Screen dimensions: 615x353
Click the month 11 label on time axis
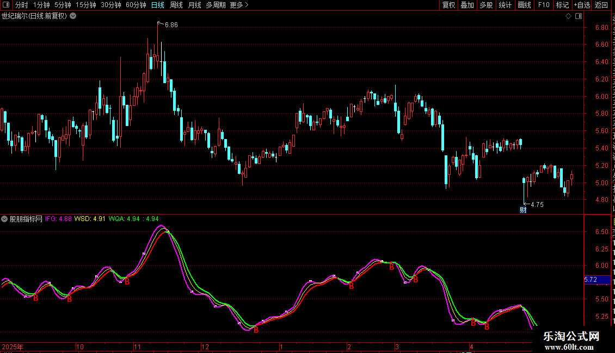(137, 347)
